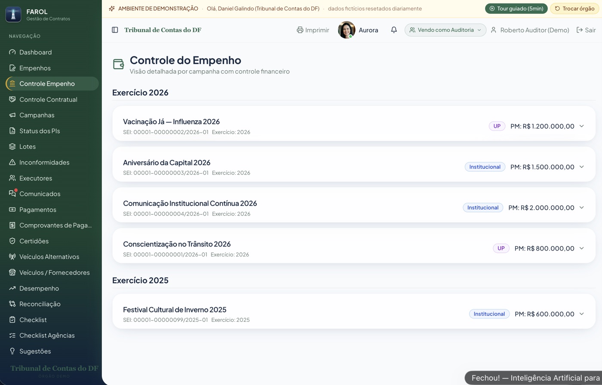
Task: Expand Festival Cultural de Inverno 2025 chevron
Action: click(582, 314)
